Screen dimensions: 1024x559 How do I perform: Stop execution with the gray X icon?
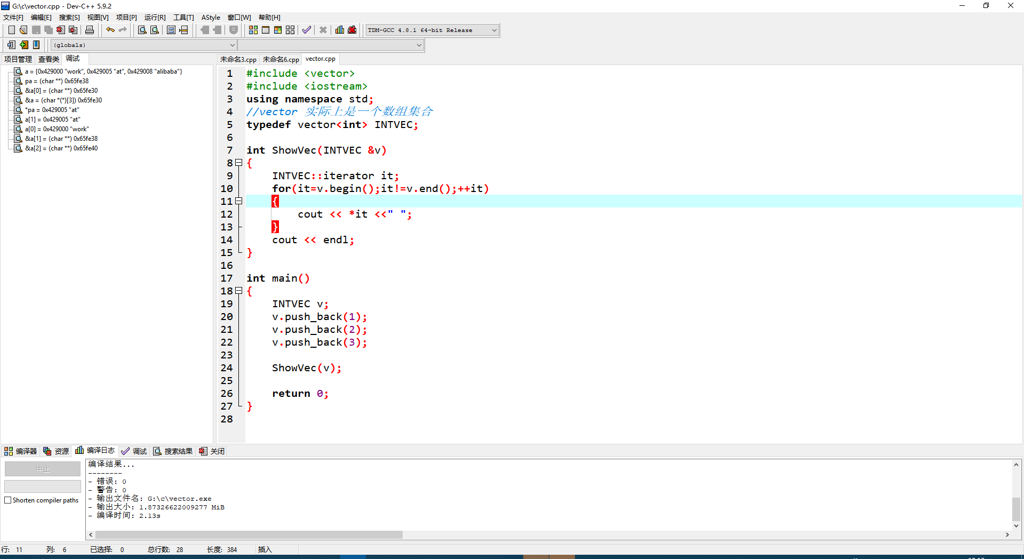click(x=323, y=30)
